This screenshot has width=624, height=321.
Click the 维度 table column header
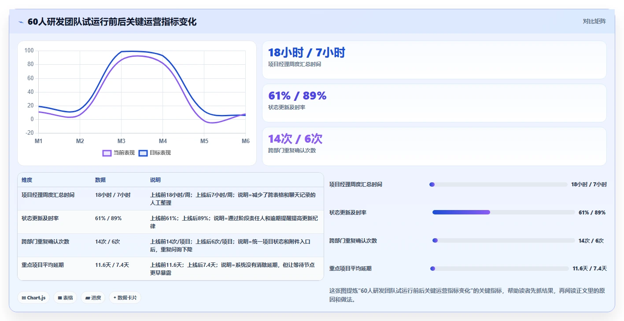click(x=27, y=180)
